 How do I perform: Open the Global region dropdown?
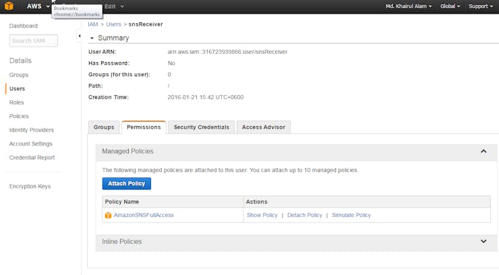coord(450,6)
